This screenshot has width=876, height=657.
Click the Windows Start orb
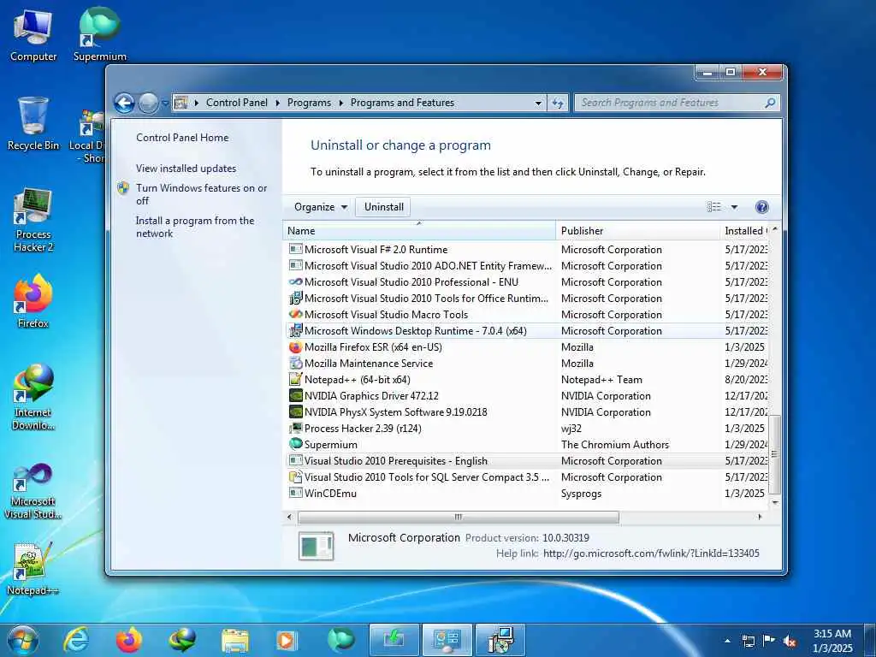pyautogui.click(x=23, y=640)
